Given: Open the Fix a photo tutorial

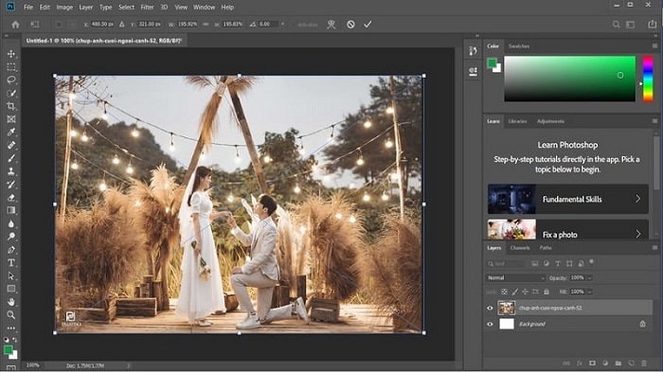Looking at the screenshot, I should (x=568, y=229).
